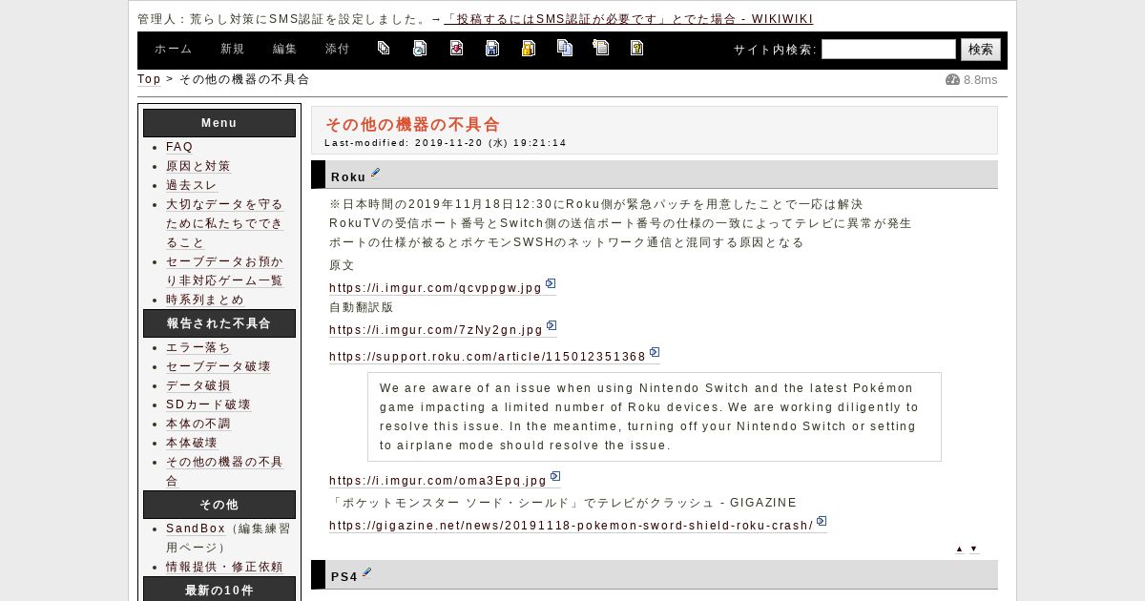This screenshot has width=1145, height=601.
Task: Click the PS4 section heading
Action: (x=344, y=576)
